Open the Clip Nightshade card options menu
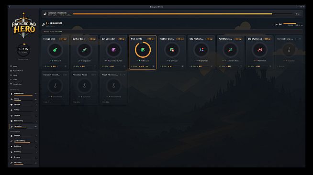 (x=212, y=66)
